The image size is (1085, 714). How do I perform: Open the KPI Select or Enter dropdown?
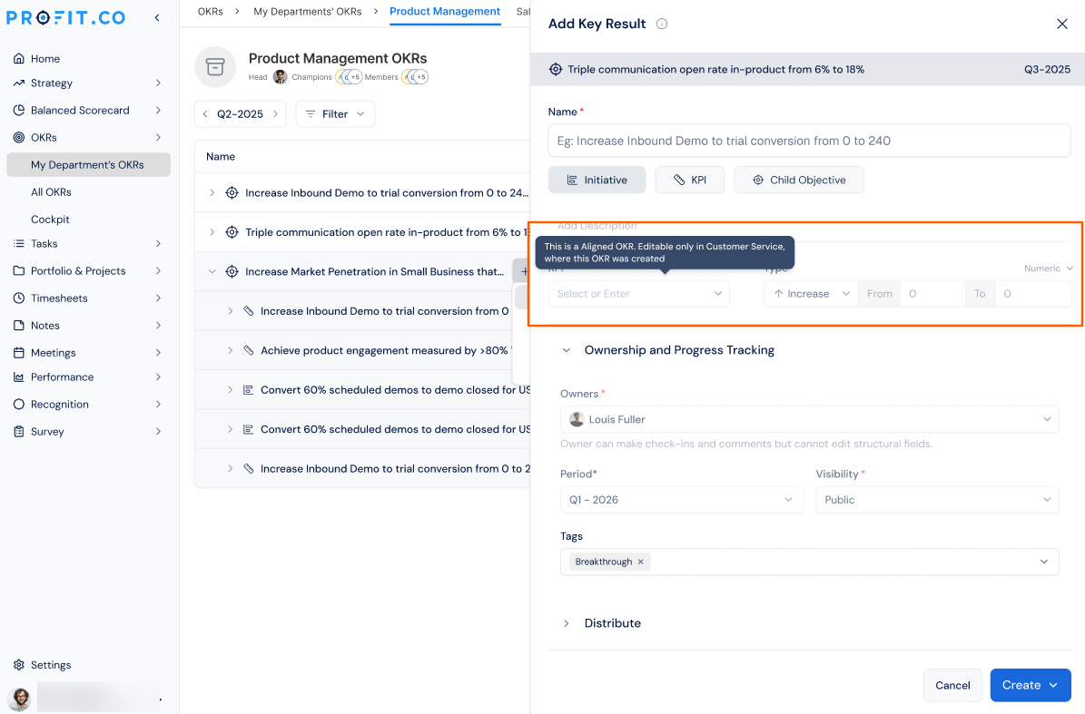(x=638, y=294)
